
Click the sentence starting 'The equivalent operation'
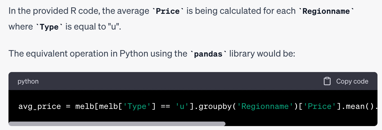(x=96, y=53)
